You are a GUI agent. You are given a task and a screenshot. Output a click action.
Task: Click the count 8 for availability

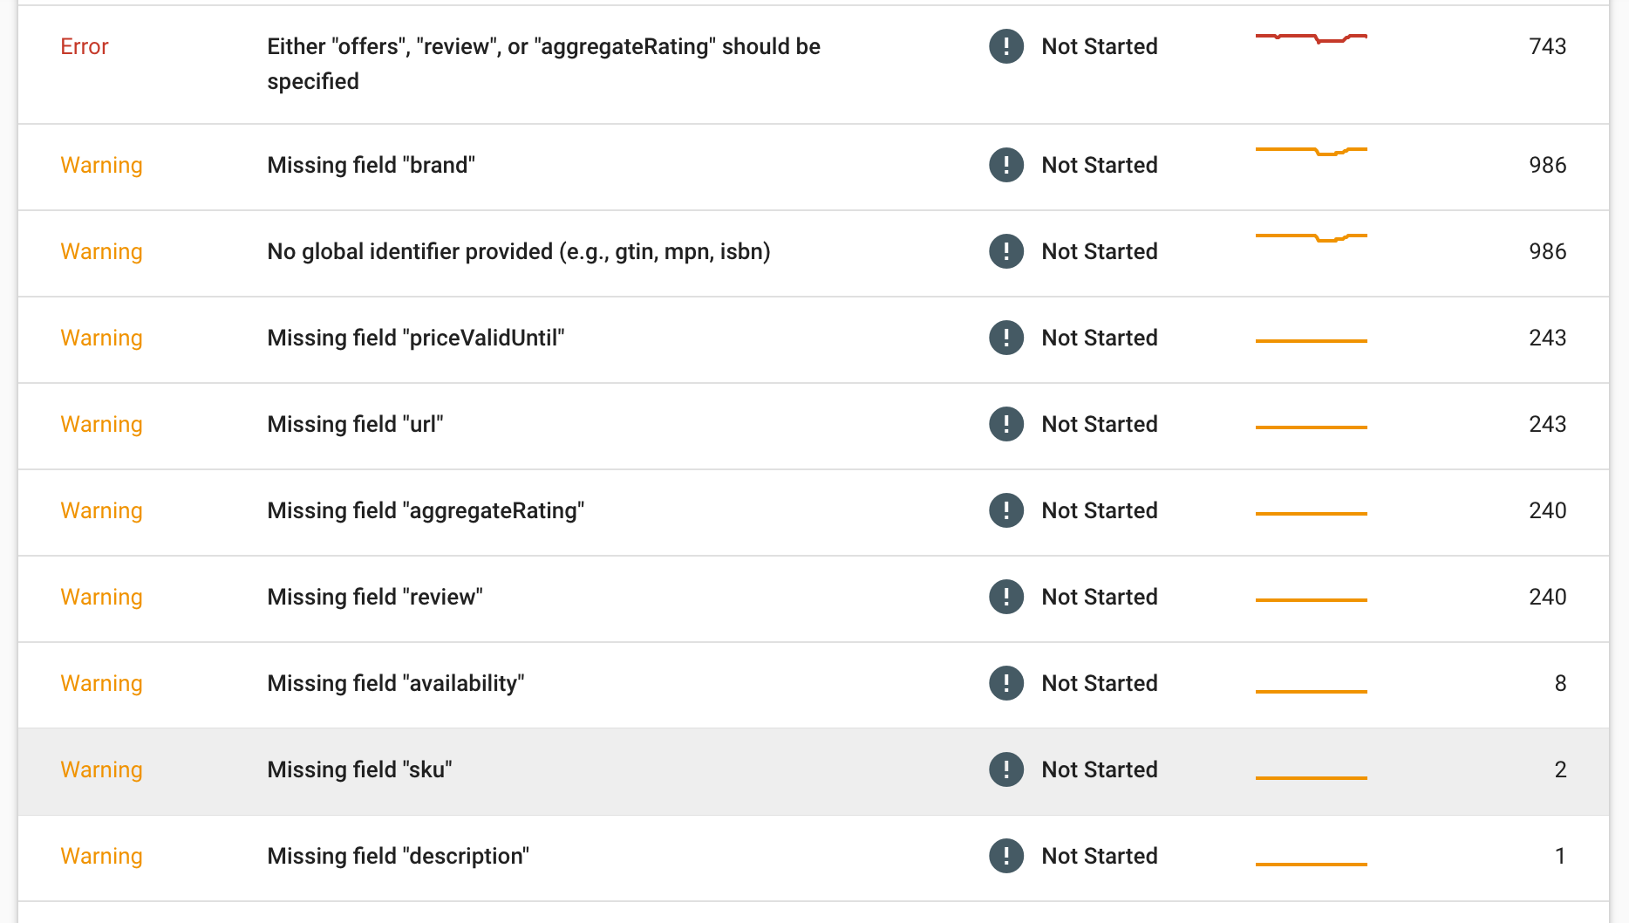tap(1559, 683)
